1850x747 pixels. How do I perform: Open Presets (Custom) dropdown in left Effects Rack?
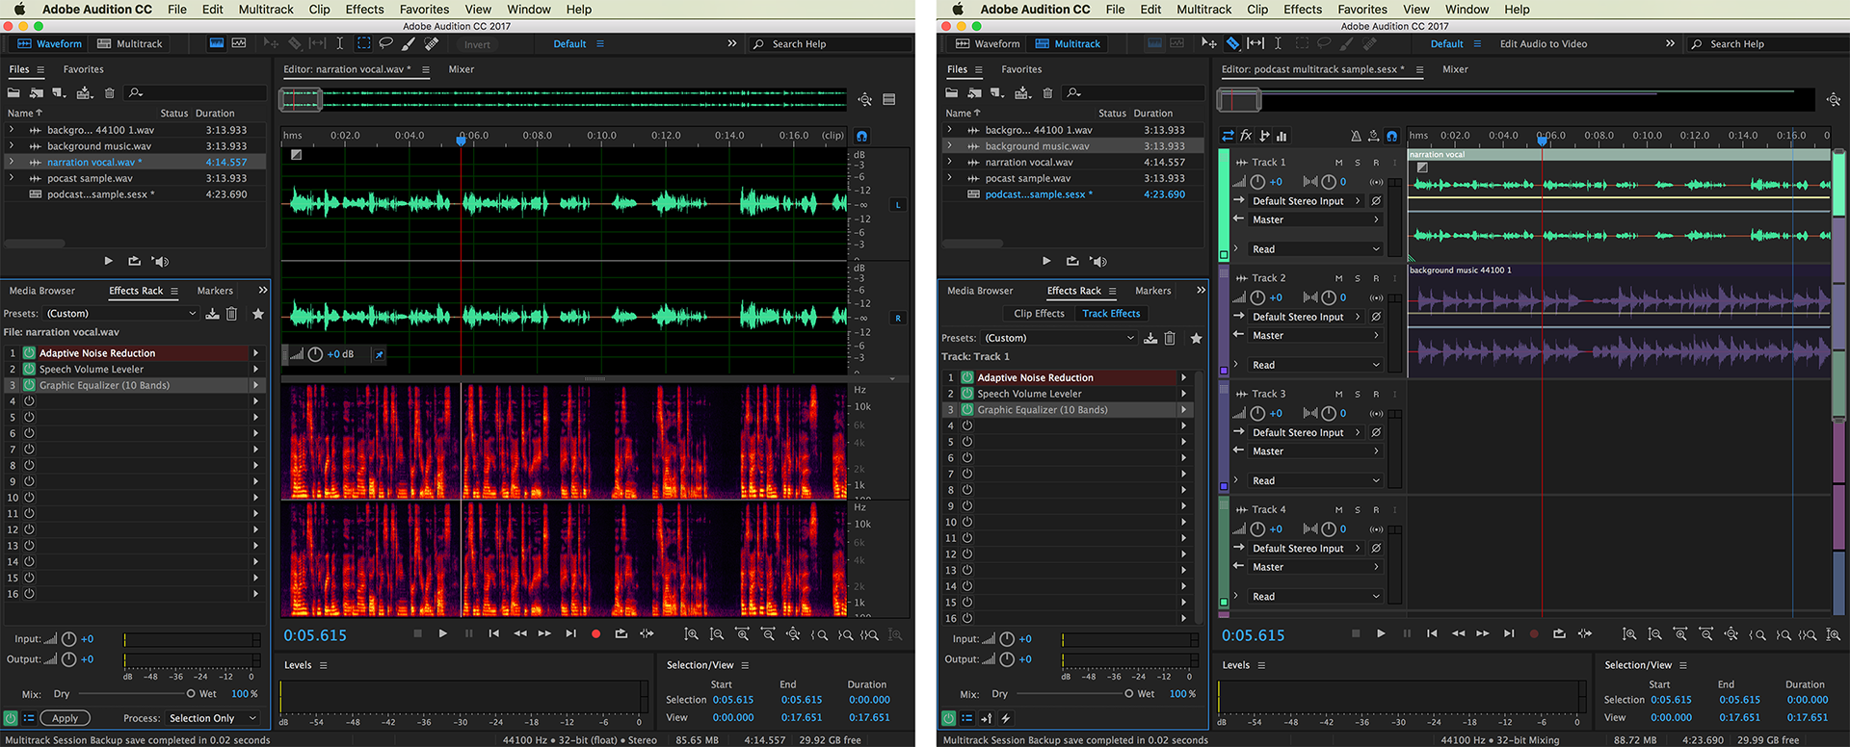tap(120, 314)
